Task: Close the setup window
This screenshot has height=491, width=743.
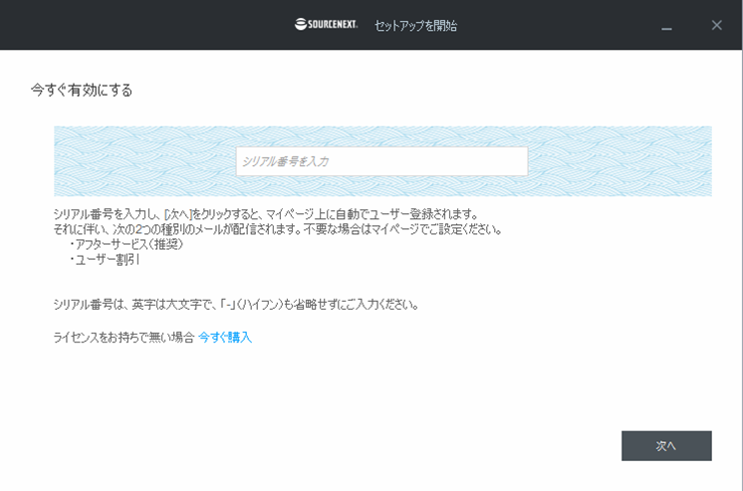Action: pos(716,25)
